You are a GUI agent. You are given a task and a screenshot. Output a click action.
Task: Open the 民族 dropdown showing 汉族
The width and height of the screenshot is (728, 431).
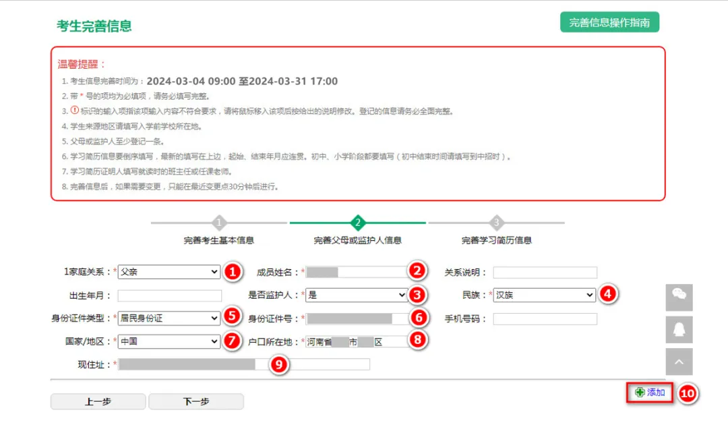pos(543,295)
